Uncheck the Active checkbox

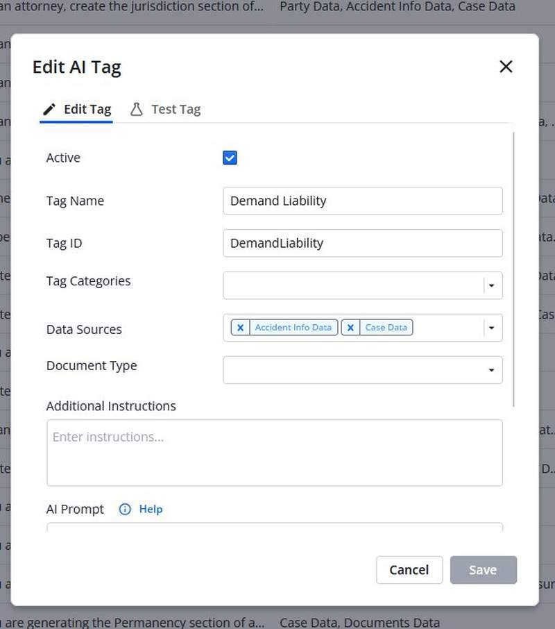230,158
